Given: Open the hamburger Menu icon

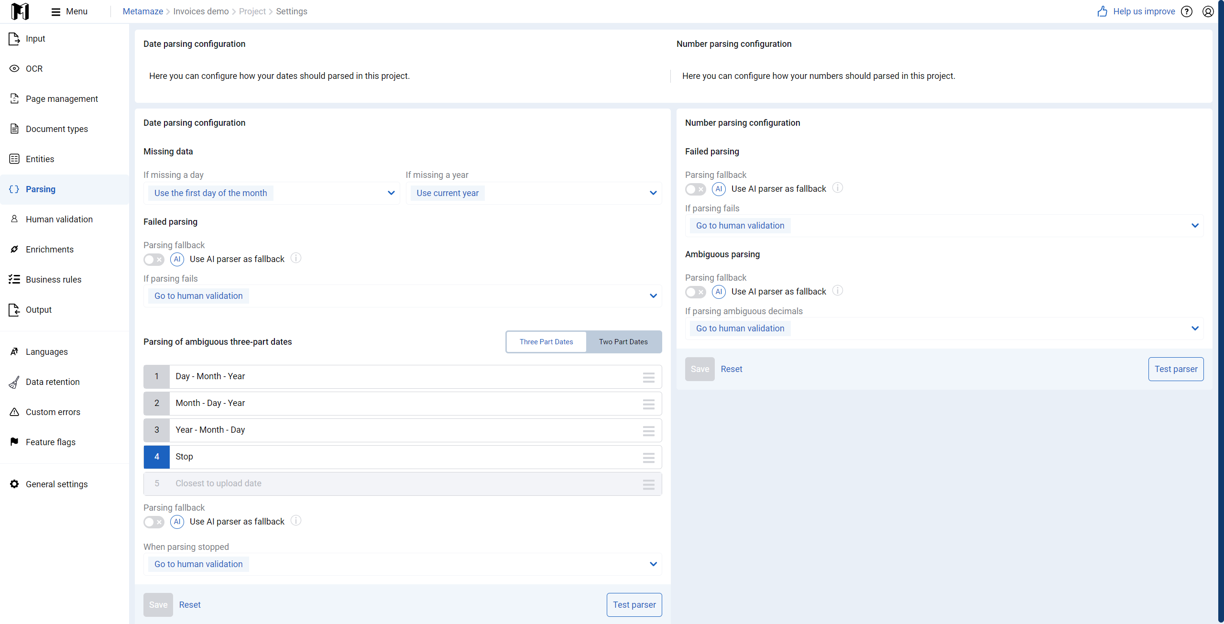Looking at the screenshot, I should point(56,11).
